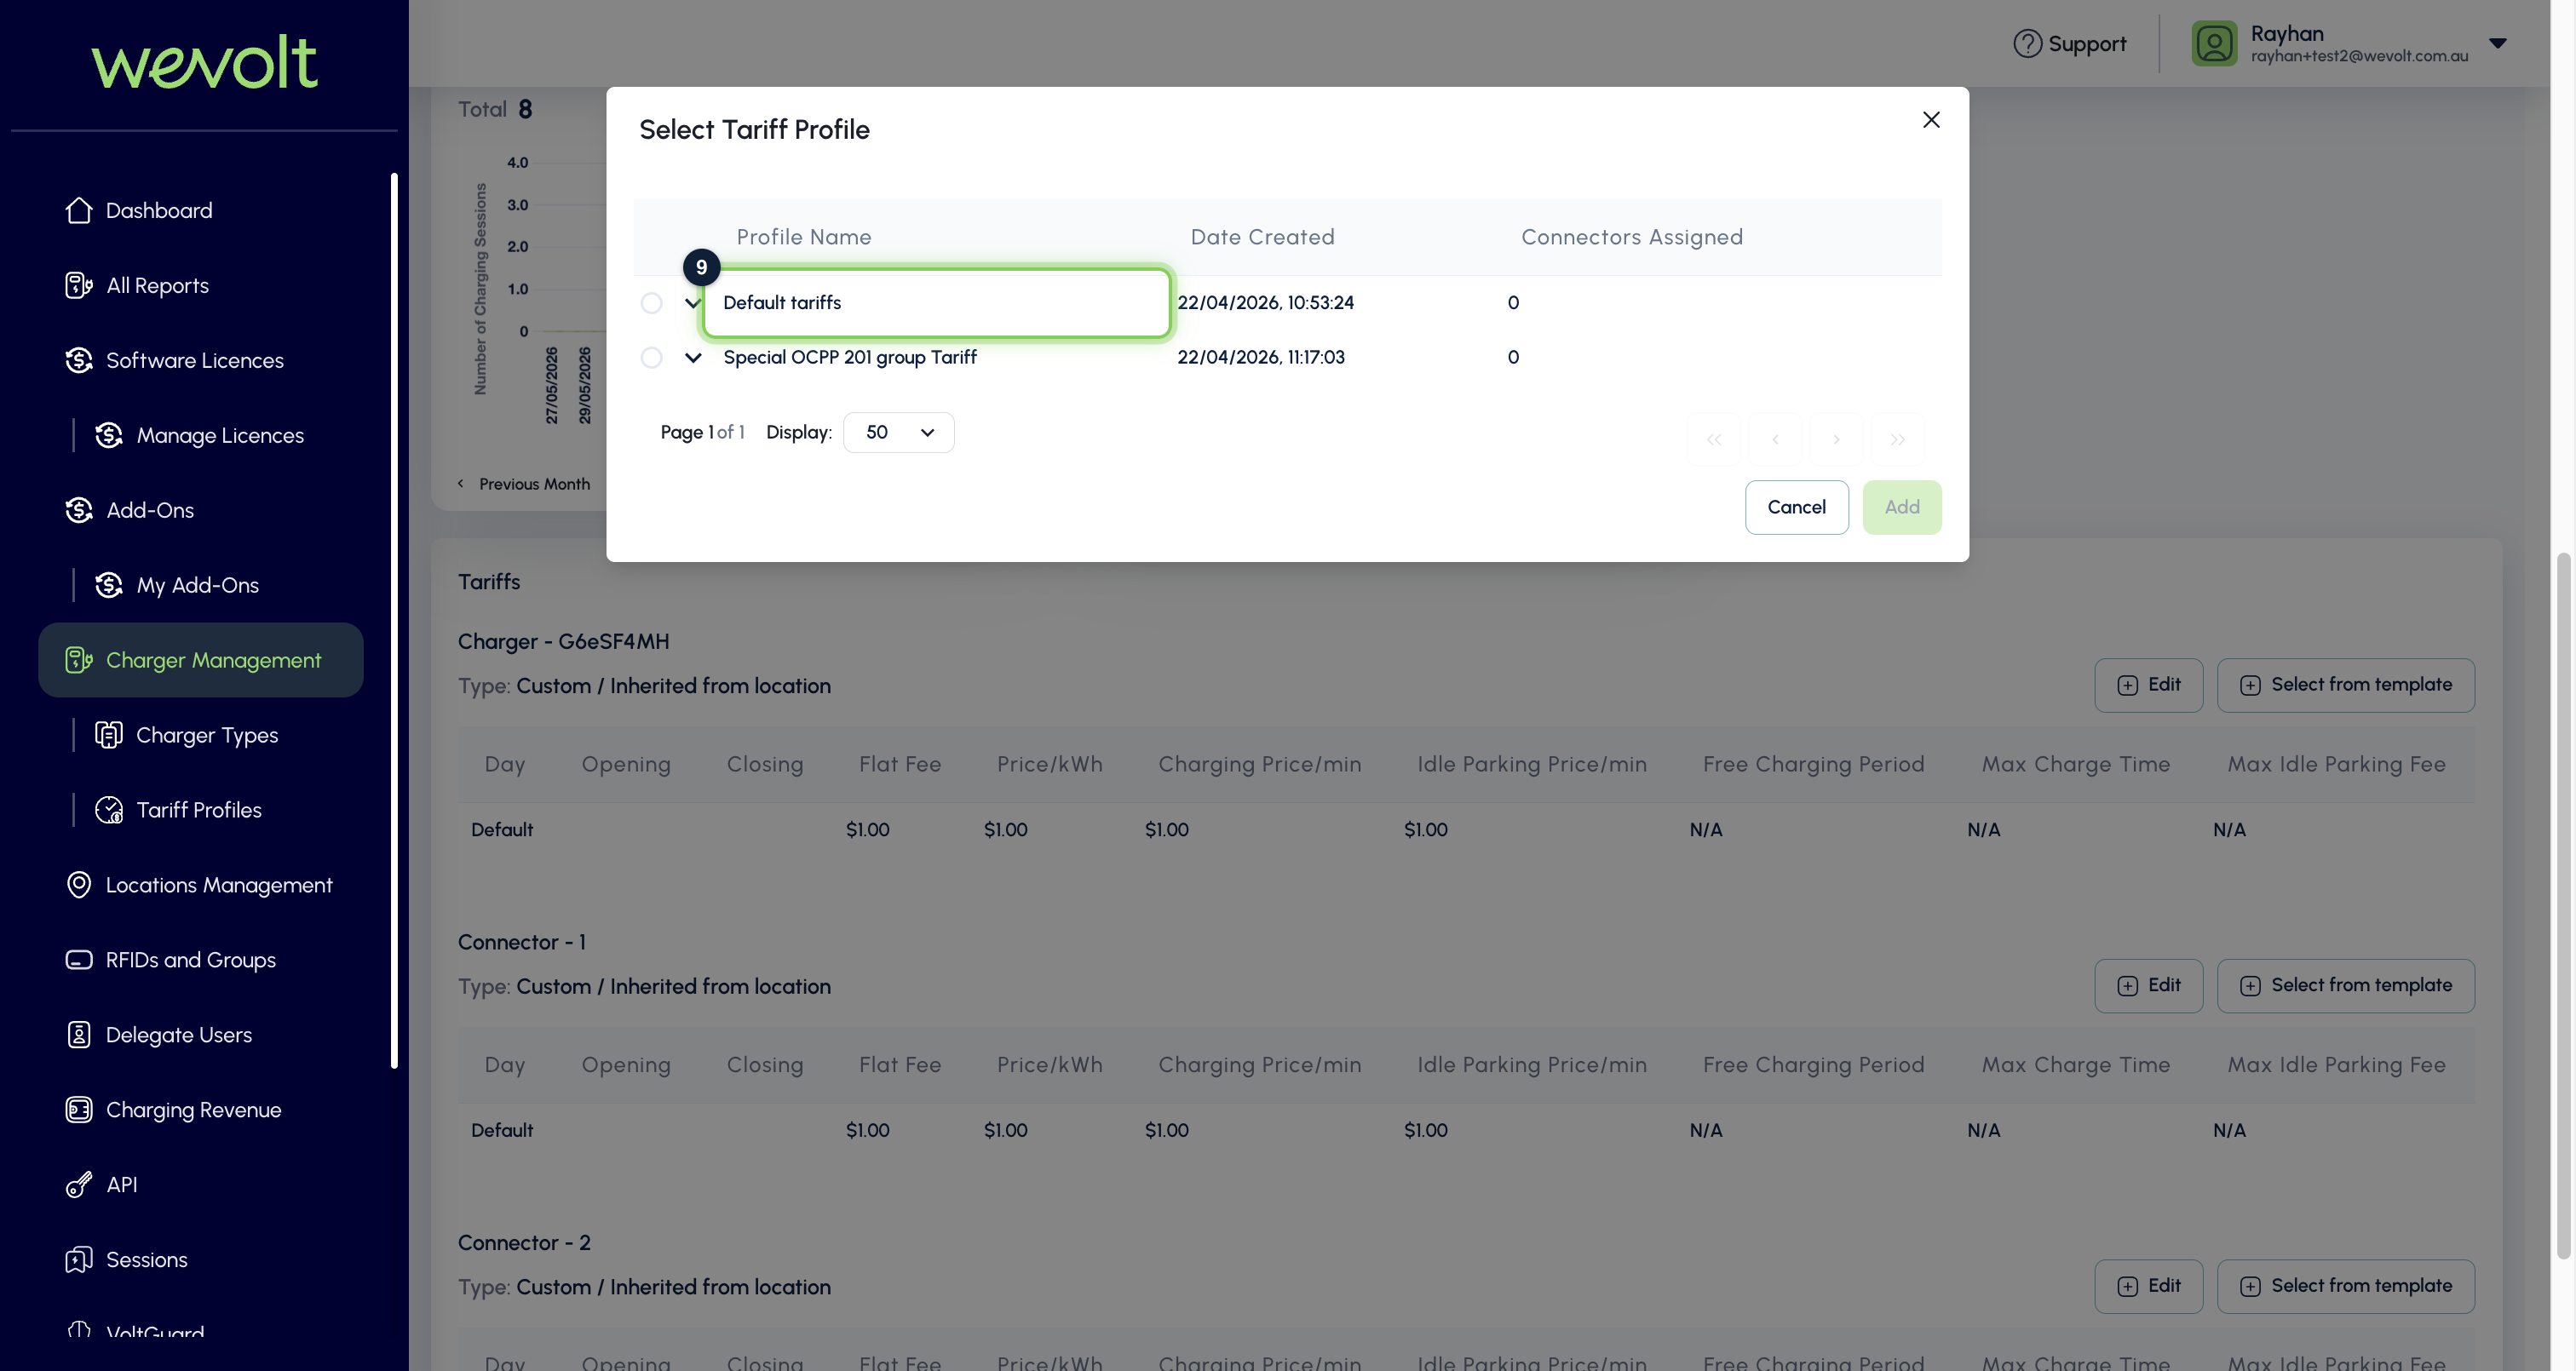Screen dimensions: 2576x1371
Task: Click the API key icon
Action: point(79,1185)
